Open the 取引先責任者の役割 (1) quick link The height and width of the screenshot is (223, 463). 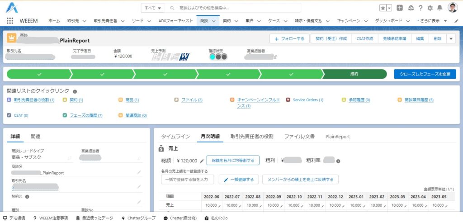[34, 100]
